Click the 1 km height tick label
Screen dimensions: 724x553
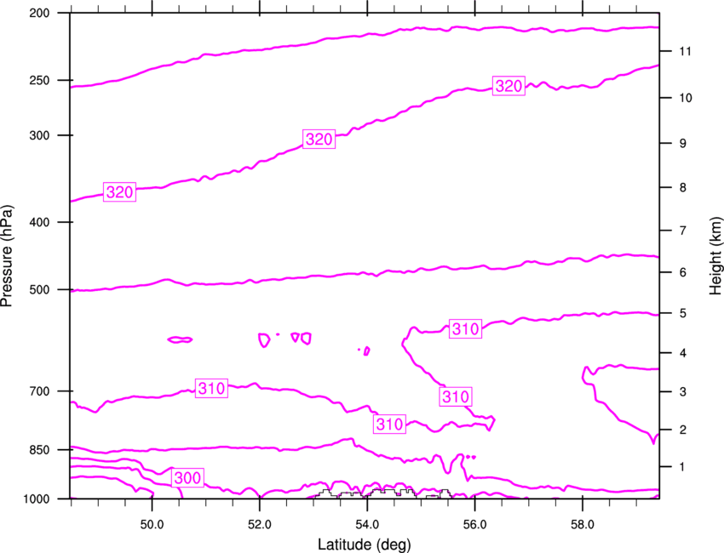(682, 467)
